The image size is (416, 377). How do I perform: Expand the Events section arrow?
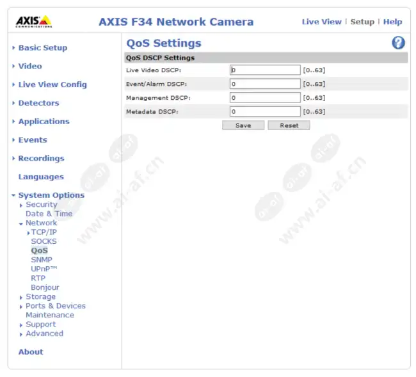tap(13, 140)
